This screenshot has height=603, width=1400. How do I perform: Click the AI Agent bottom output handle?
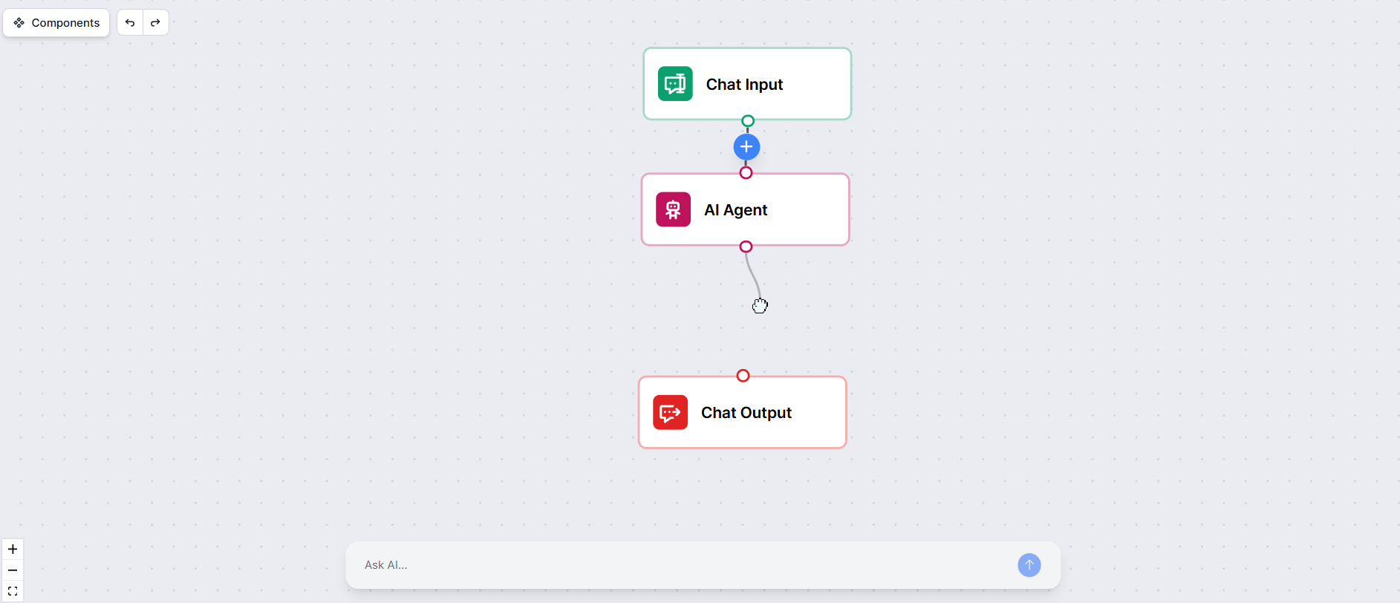coord(745,246)
